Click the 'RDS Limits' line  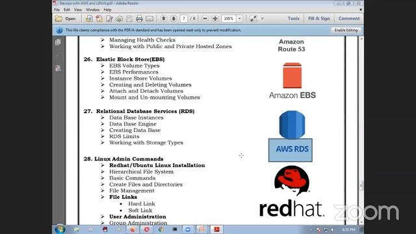click(x=124, y=136)
